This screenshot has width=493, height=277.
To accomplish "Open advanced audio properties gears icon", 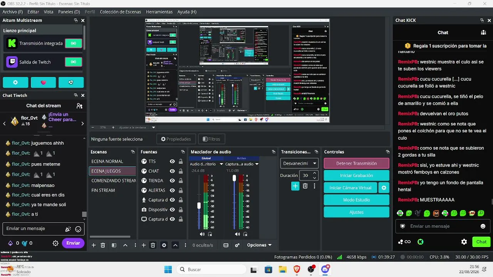I will click(237, 245).
